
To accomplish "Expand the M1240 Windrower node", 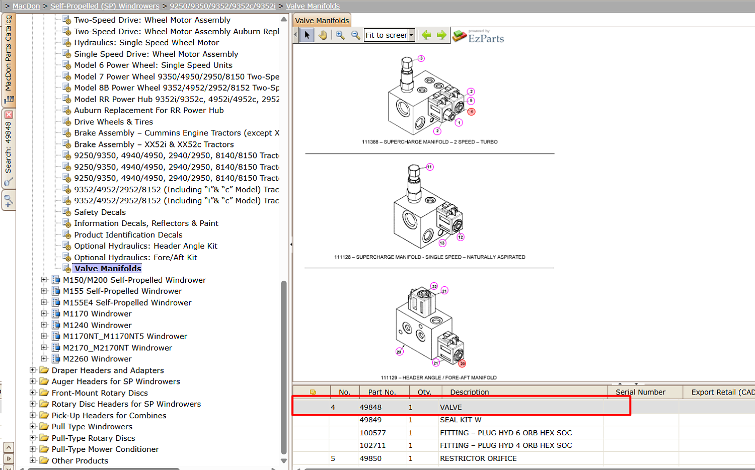I will (x=44, y=325).
